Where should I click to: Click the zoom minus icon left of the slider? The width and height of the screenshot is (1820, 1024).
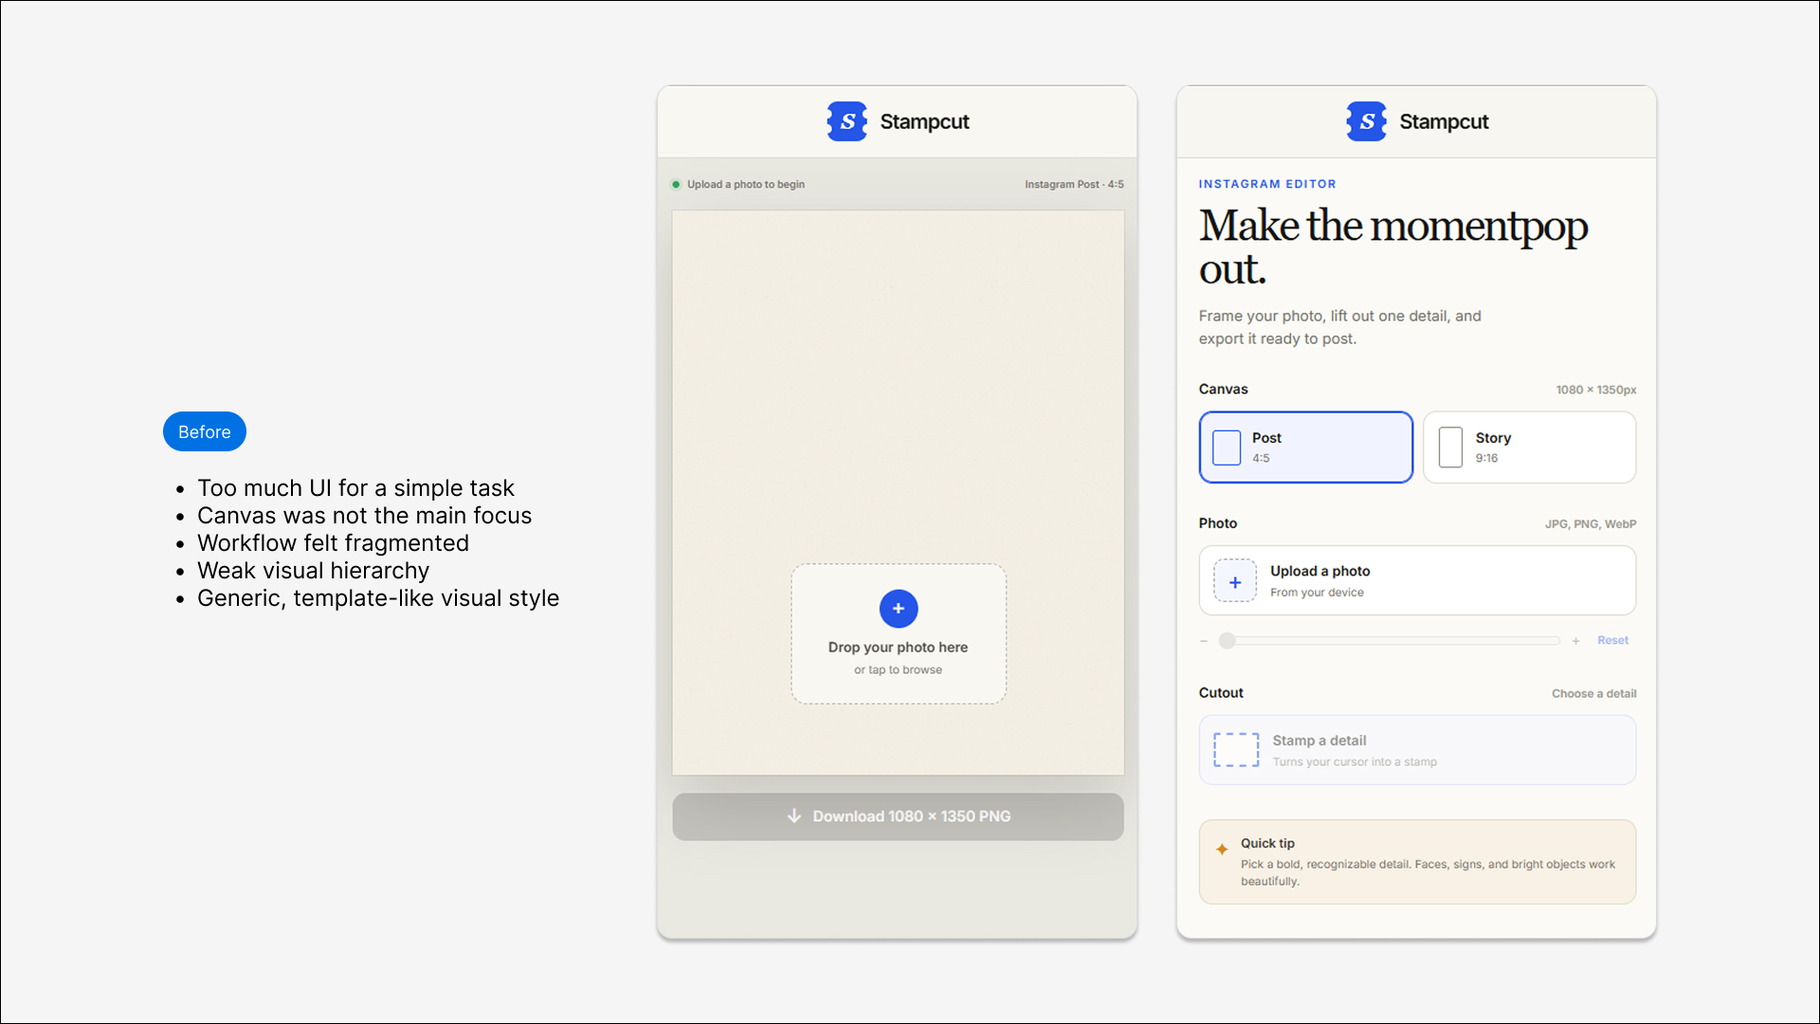[1204, 642]
